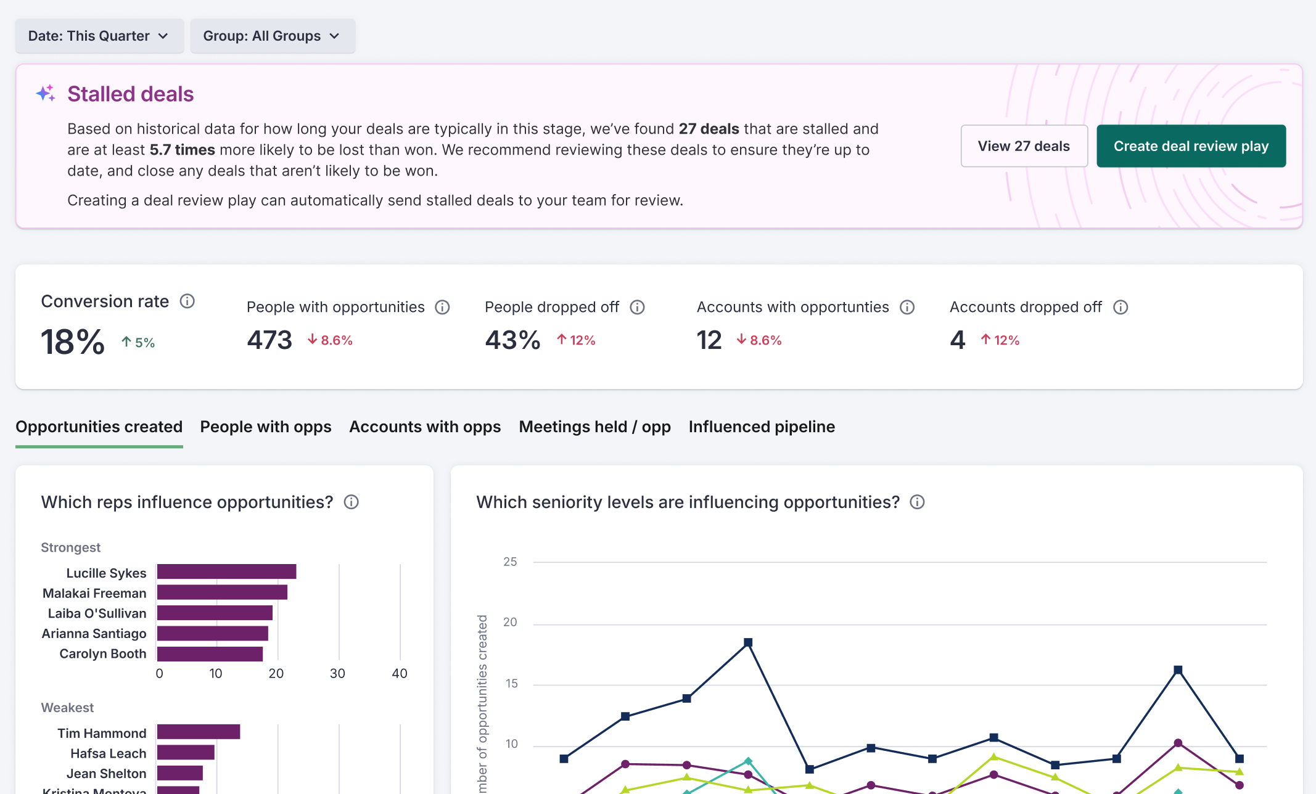Image resolution: width=1316 pixels, height=794 pixels.
Task: Expand the Group: All Groups dropdown
Action: tap(272, 36)
